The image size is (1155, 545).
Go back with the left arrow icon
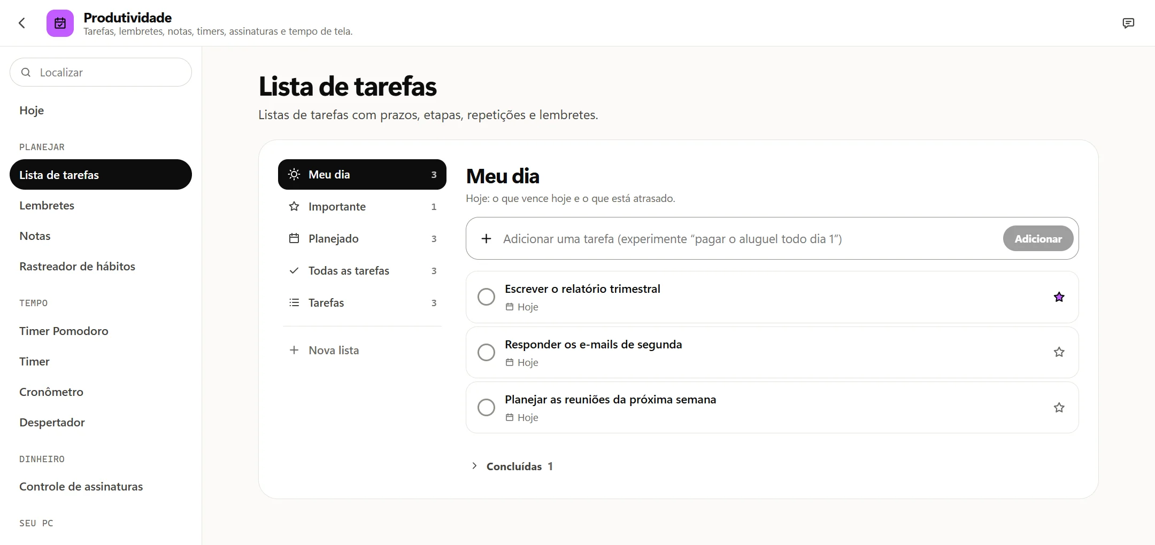pos(22,23)
